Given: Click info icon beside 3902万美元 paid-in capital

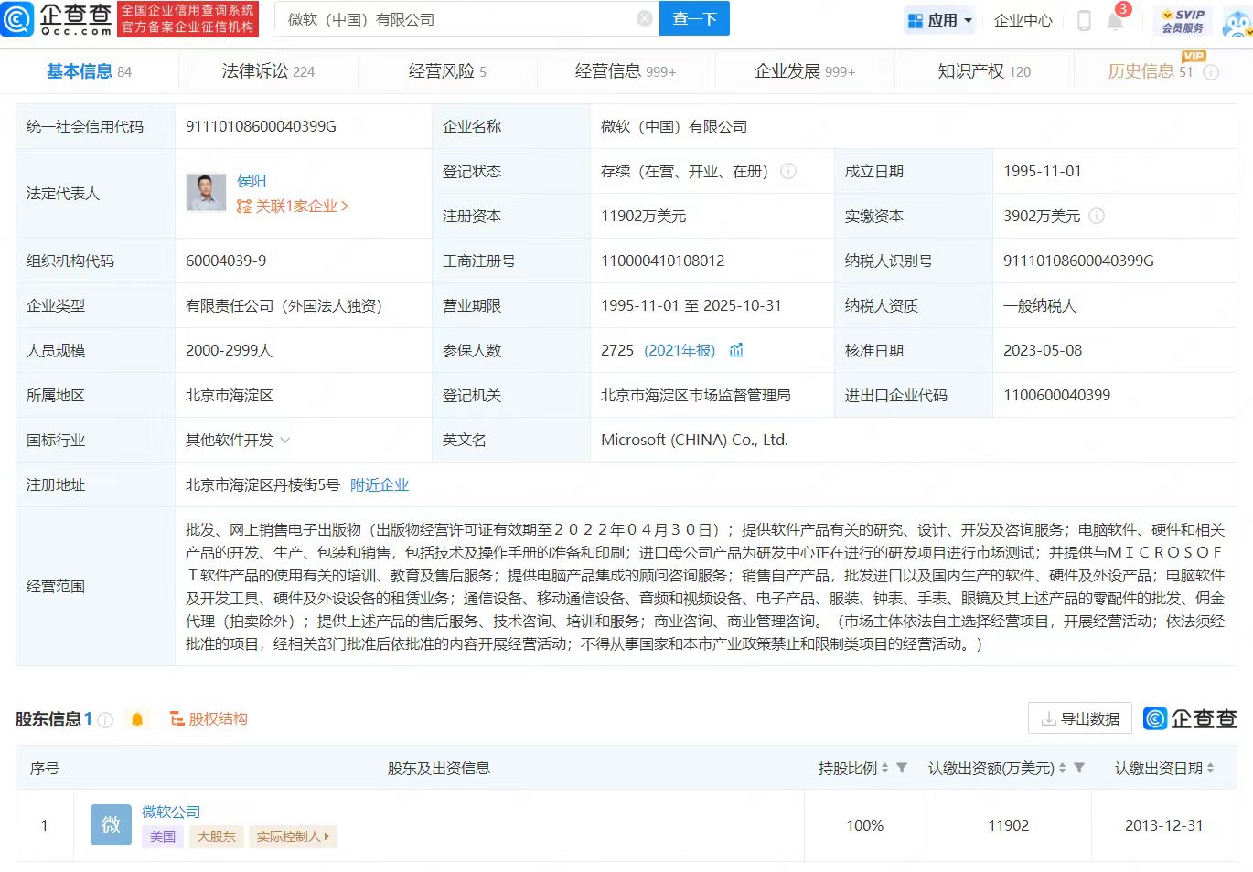Looking at the screenshot, I should [1097, 216].
